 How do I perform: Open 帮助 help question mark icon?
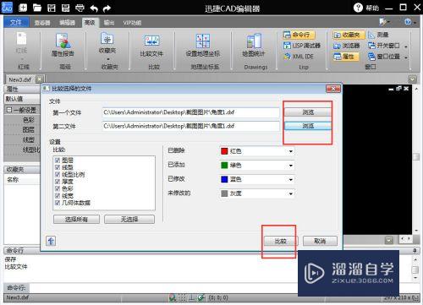[x=358, y=8]
